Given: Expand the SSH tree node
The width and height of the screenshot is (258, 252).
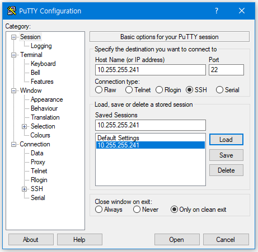Looking at the screenshot, I should (24, 189).
